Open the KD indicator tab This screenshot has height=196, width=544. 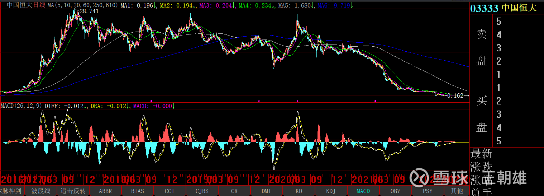[x=299, y=191]
